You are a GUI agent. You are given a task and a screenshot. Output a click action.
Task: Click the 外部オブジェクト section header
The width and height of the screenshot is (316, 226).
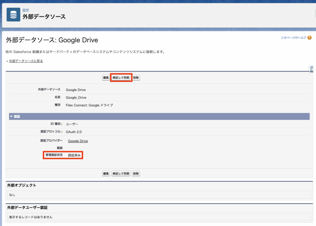[x=22, y=185]
